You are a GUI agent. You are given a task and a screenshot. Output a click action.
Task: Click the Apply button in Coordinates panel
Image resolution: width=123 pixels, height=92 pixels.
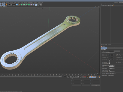coord(96,85)
